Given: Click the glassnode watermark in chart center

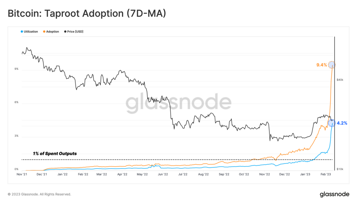Looking at the screenshot, I should pyautogui.click(x=178, y=103).
